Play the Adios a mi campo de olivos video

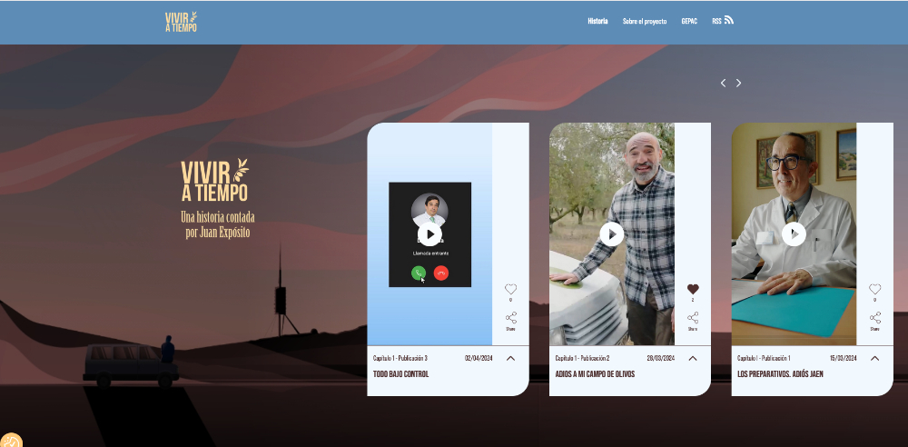[611, 234]
